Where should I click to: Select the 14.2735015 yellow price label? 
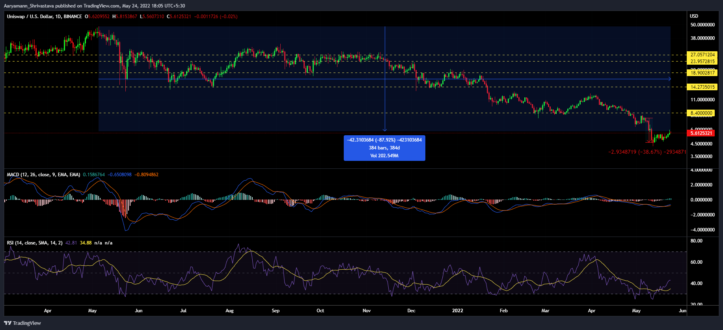[x=702, y=87]
